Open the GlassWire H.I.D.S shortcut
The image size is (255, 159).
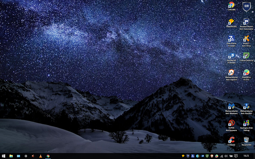[246, 75]
